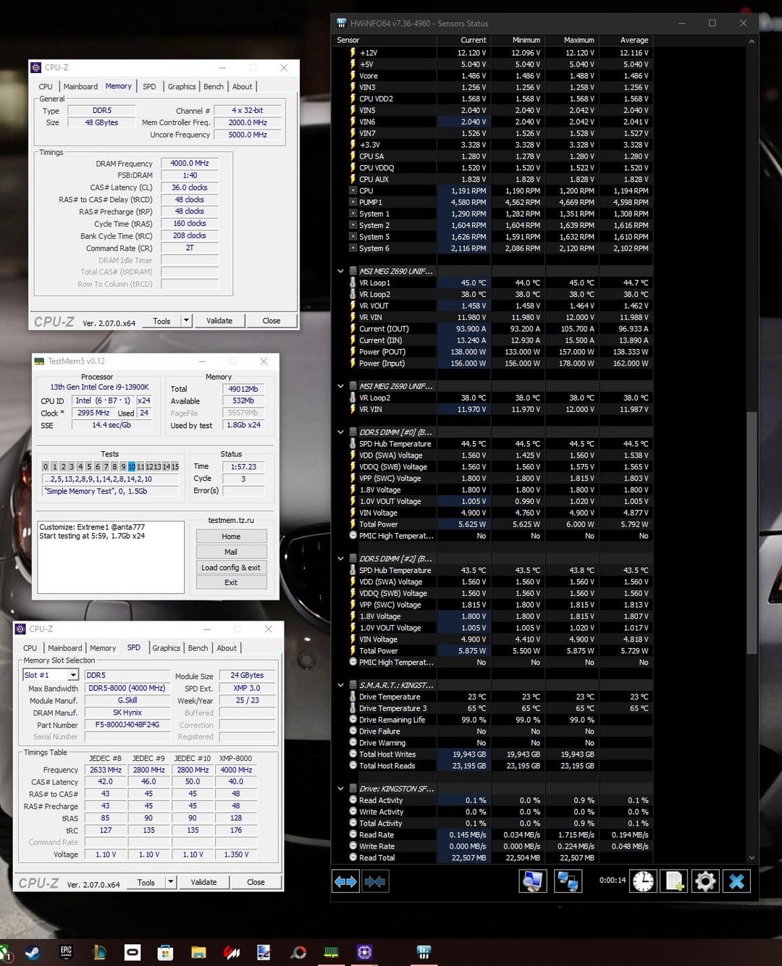Collapse the second MSI MEG Z690 UNIFY sensor group above VR Loop2 38.0 °C
Image resolution: width=782 pixels, height=966 pixels.
click(x=340, y=386)
